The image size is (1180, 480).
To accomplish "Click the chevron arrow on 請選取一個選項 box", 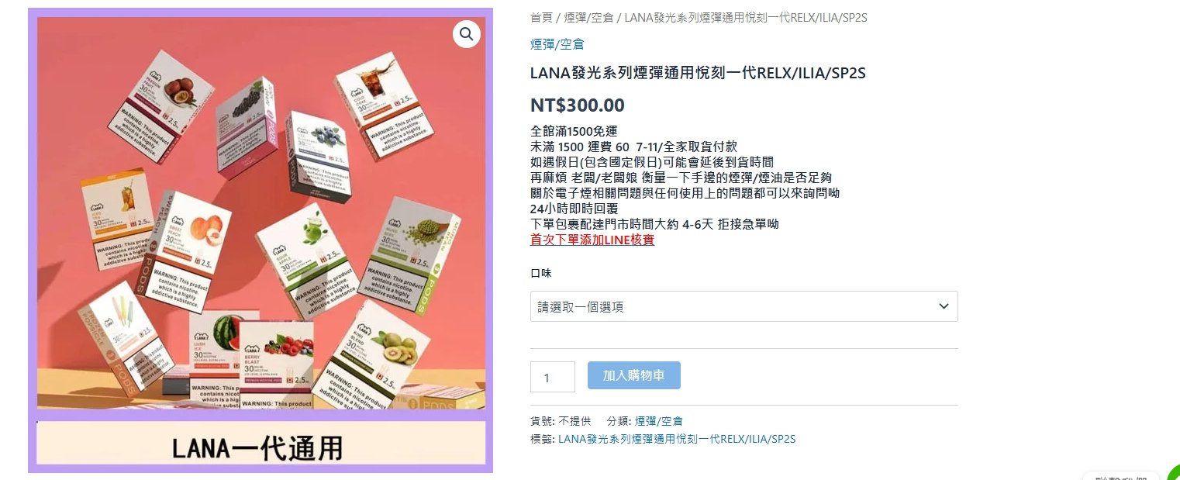I will click(944, 306).
